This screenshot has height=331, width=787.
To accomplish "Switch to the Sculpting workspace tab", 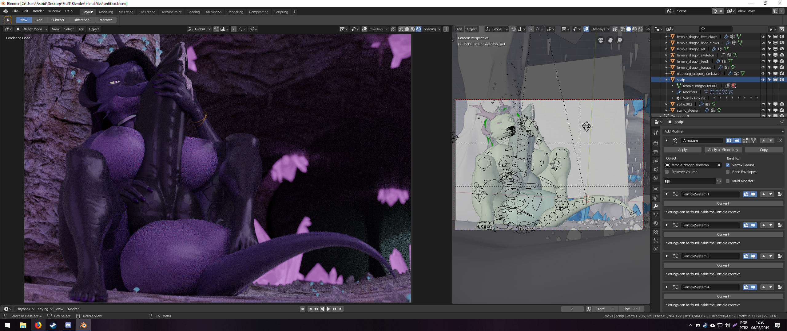I will (126, 12).
